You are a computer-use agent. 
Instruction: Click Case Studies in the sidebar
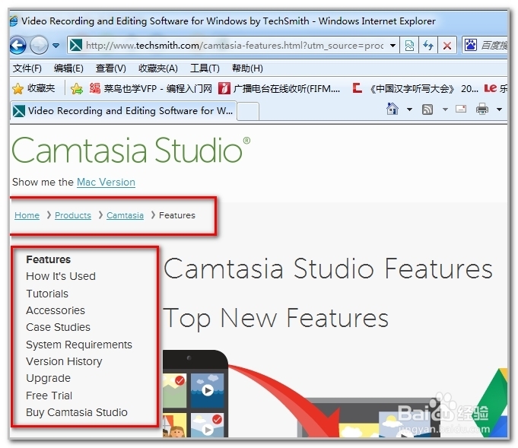click(x=58, y=327)
